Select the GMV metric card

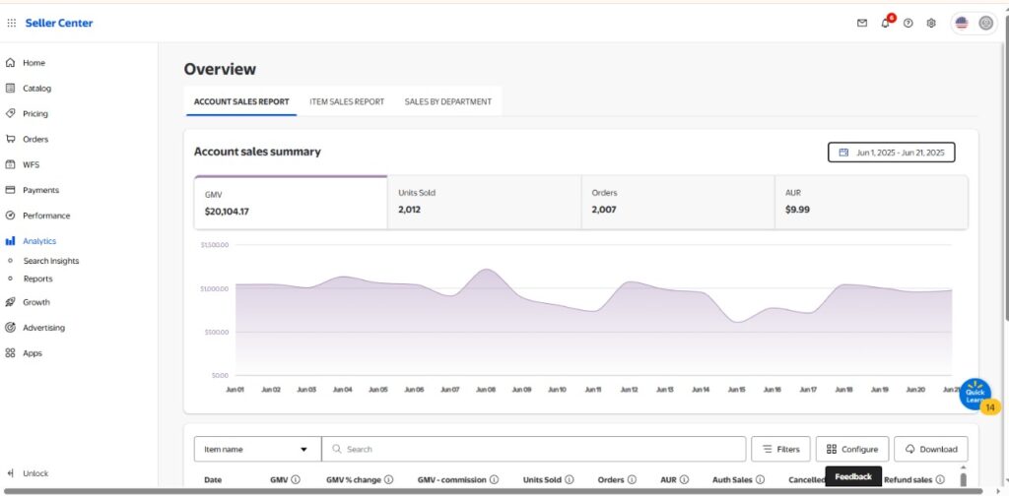click(290, 203)
